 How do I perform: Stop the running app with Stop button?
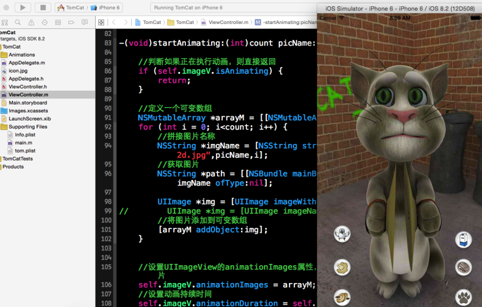[x=43, y=7]
